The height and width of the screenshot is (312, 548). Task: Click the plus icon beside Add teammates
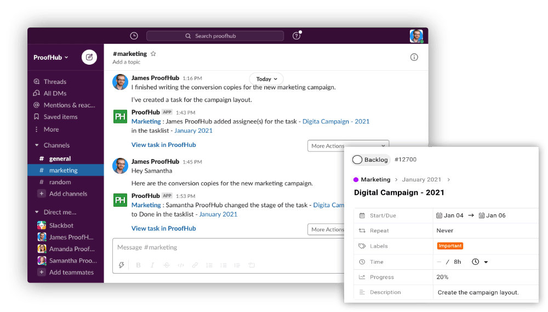(42, 273)
